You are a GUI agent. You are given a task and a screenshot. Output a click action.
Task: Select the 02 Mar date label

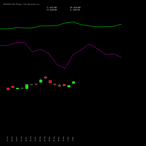pos(40,139)
